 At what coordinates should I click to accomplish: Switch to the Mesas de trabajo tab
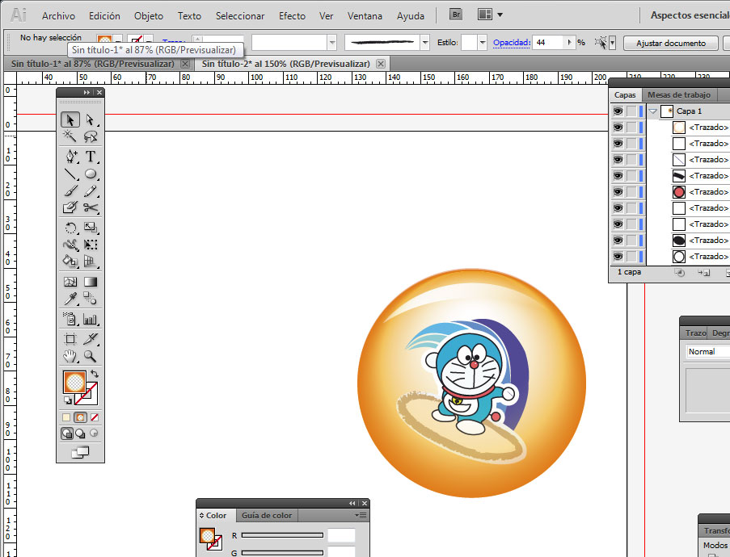pyautogui.click(x=679, y=94)
